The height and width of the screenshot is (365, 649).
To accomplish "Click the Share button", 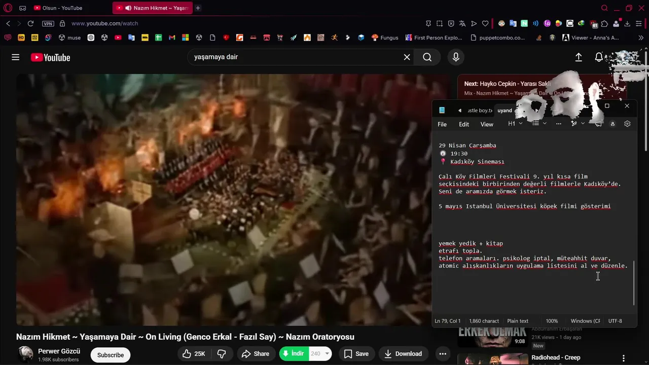I will click(256, 354).
